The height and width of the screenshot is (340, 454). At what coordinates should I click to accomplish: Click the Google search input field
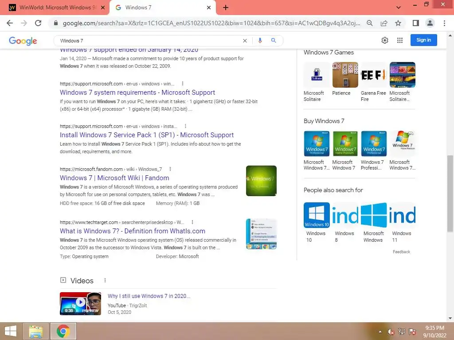click(x=149, y=41)
